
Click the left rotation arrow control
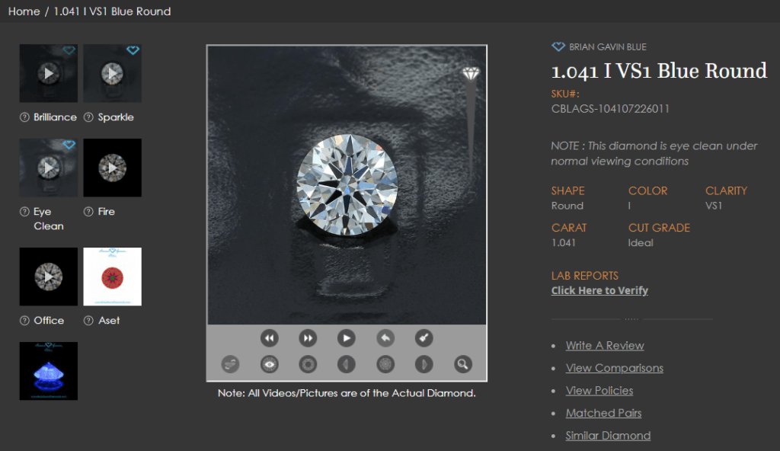346,364
